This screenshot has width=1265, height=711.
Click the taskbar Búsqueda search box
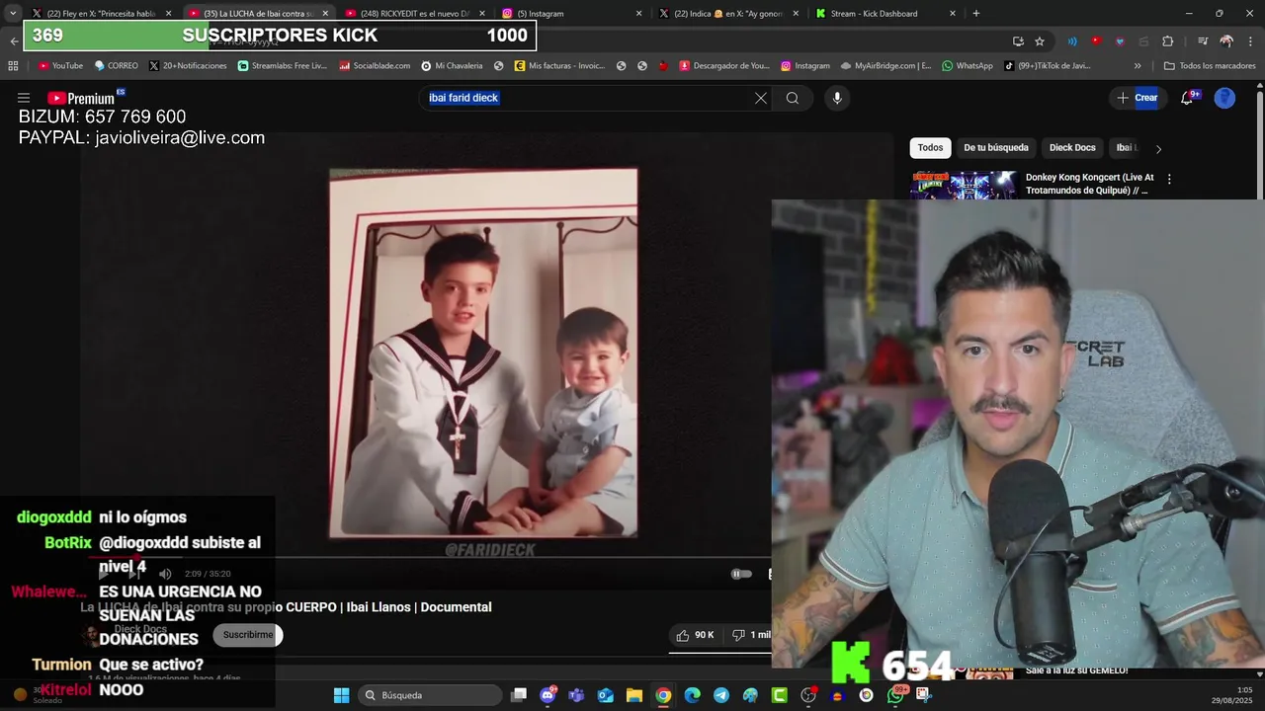[x=430, y=695]
